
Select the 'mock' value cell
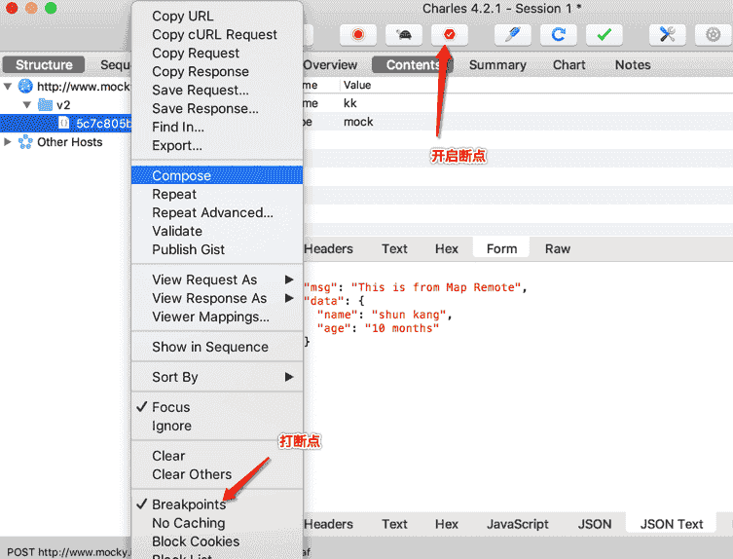[358, 122]
